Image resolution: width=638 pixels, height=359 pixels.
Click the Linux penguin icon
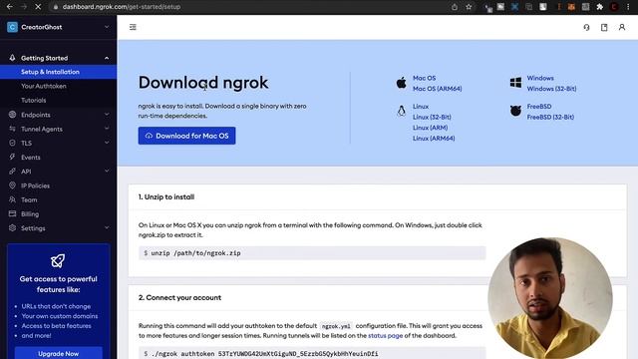pos(401,111)
